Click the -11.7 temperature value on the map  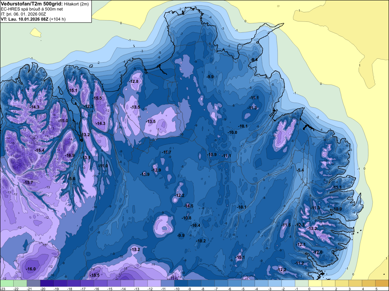pyautogui.click(x=166, y=153)
